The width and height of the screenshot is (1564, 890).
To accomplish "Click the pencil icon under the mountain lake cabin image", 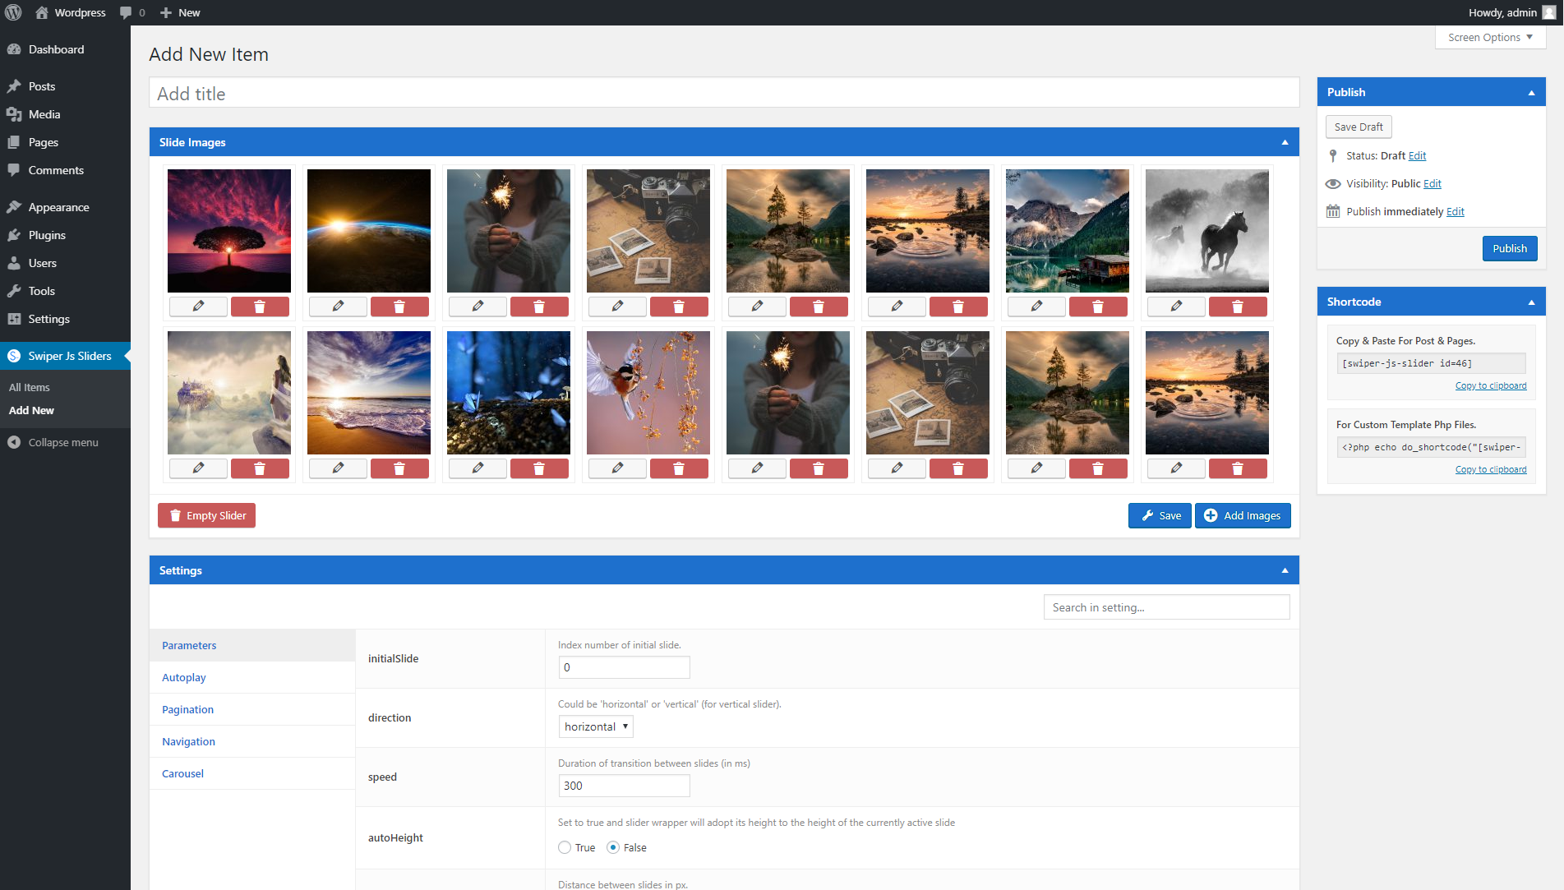I will 1036,307.
